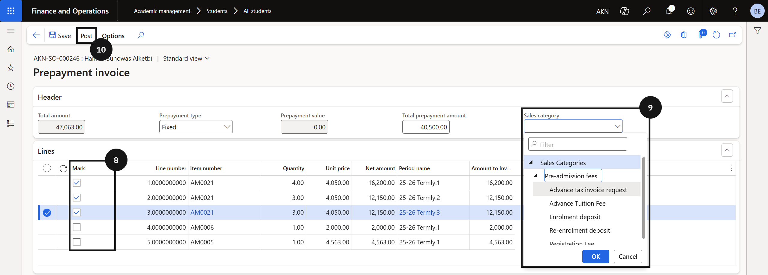768x275 pixels.
Task: Toggle Mark checkbox for line 3.0000000000
Action: coord(77,213)
